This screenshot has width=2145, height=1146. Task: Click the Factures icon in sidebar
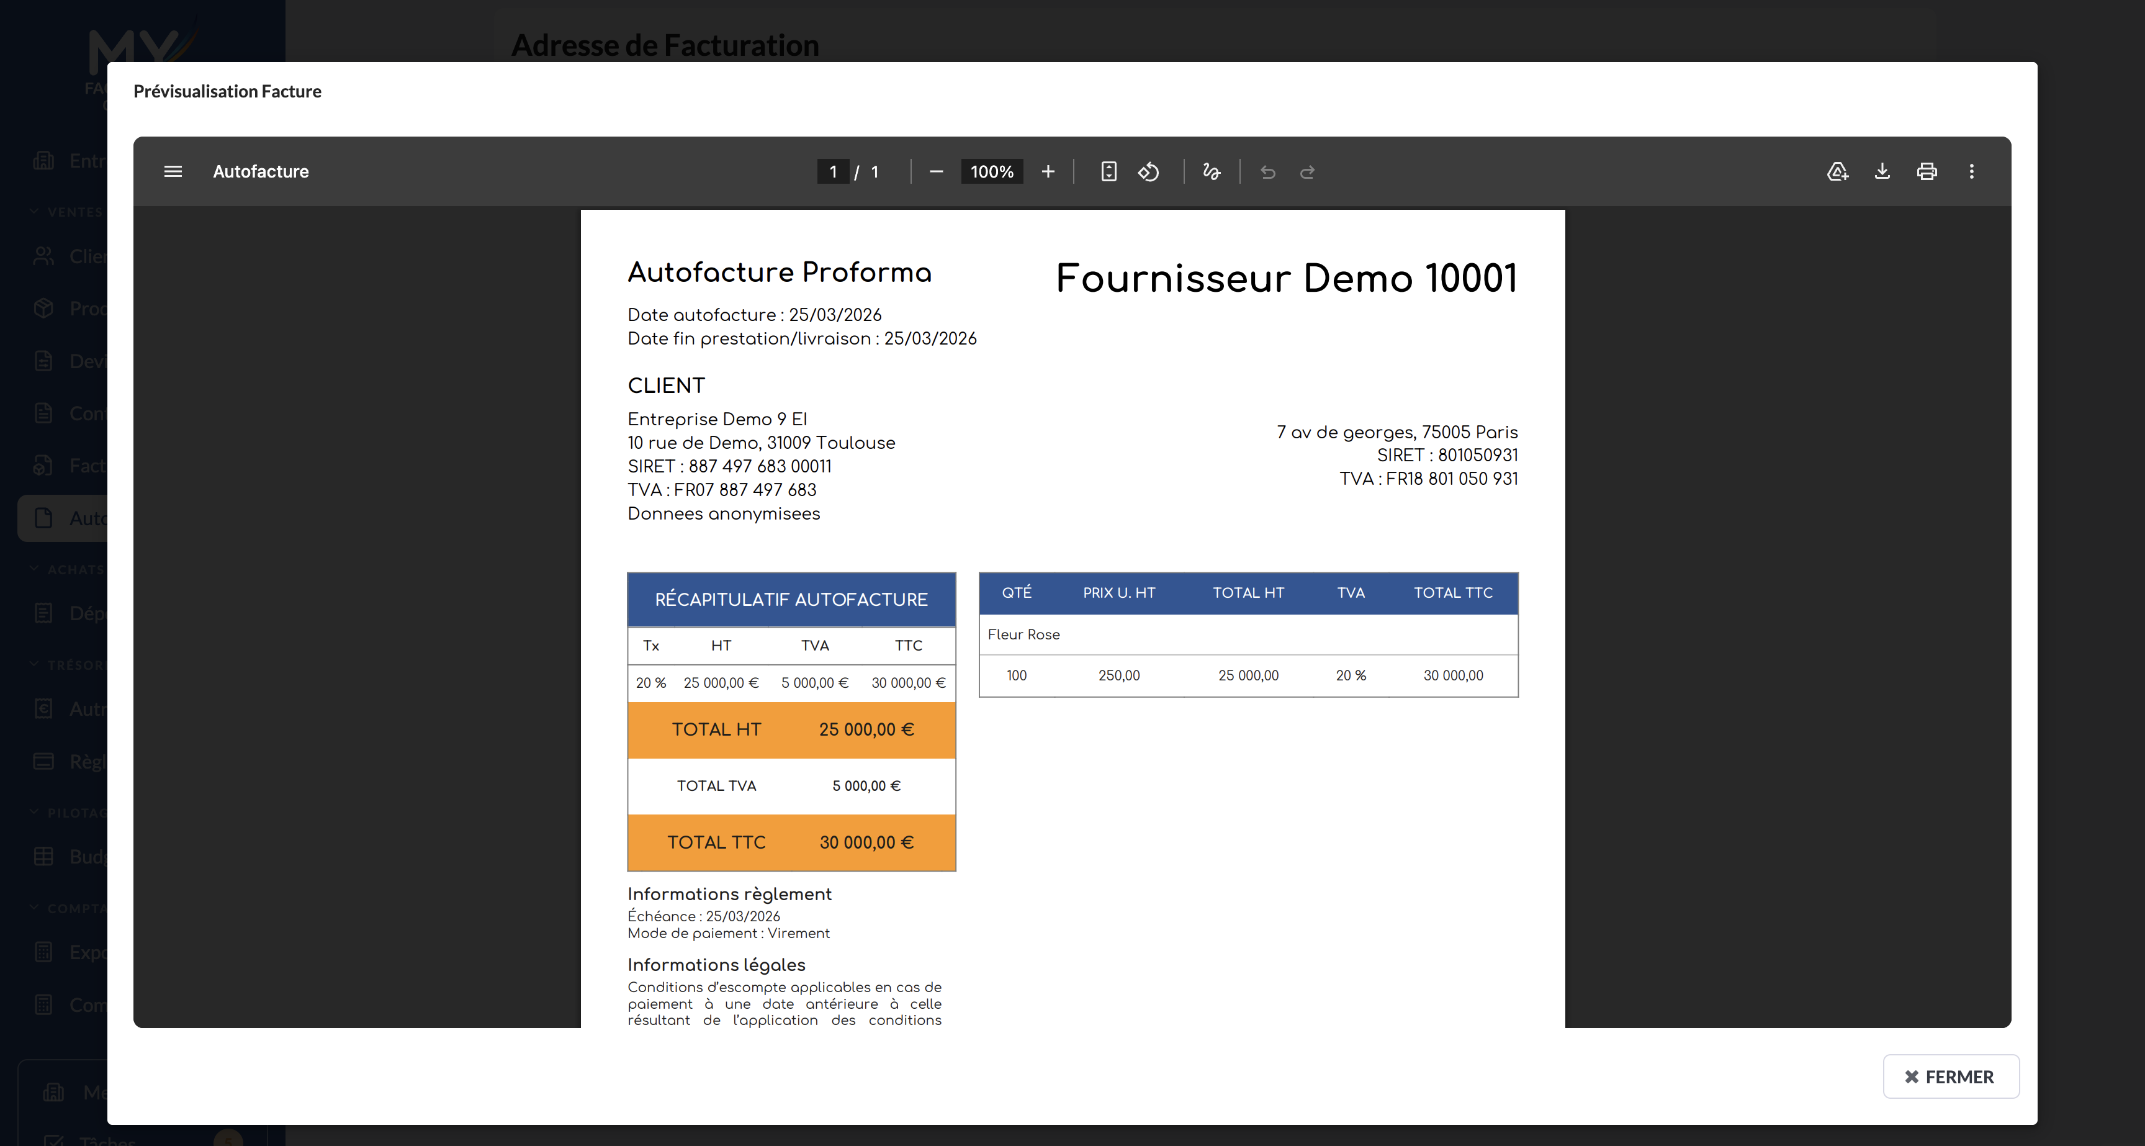tap(43, 466)
